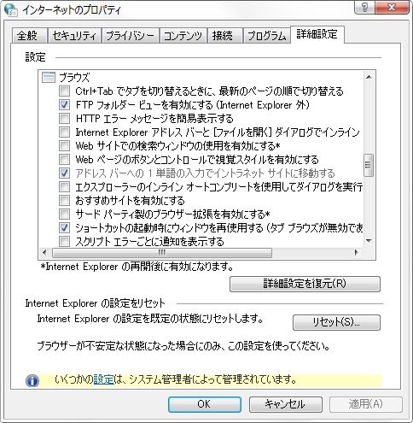This screenshot has height=423, width=413.
Task: Click the リセット(S)... button
Action: coord(336,322)
